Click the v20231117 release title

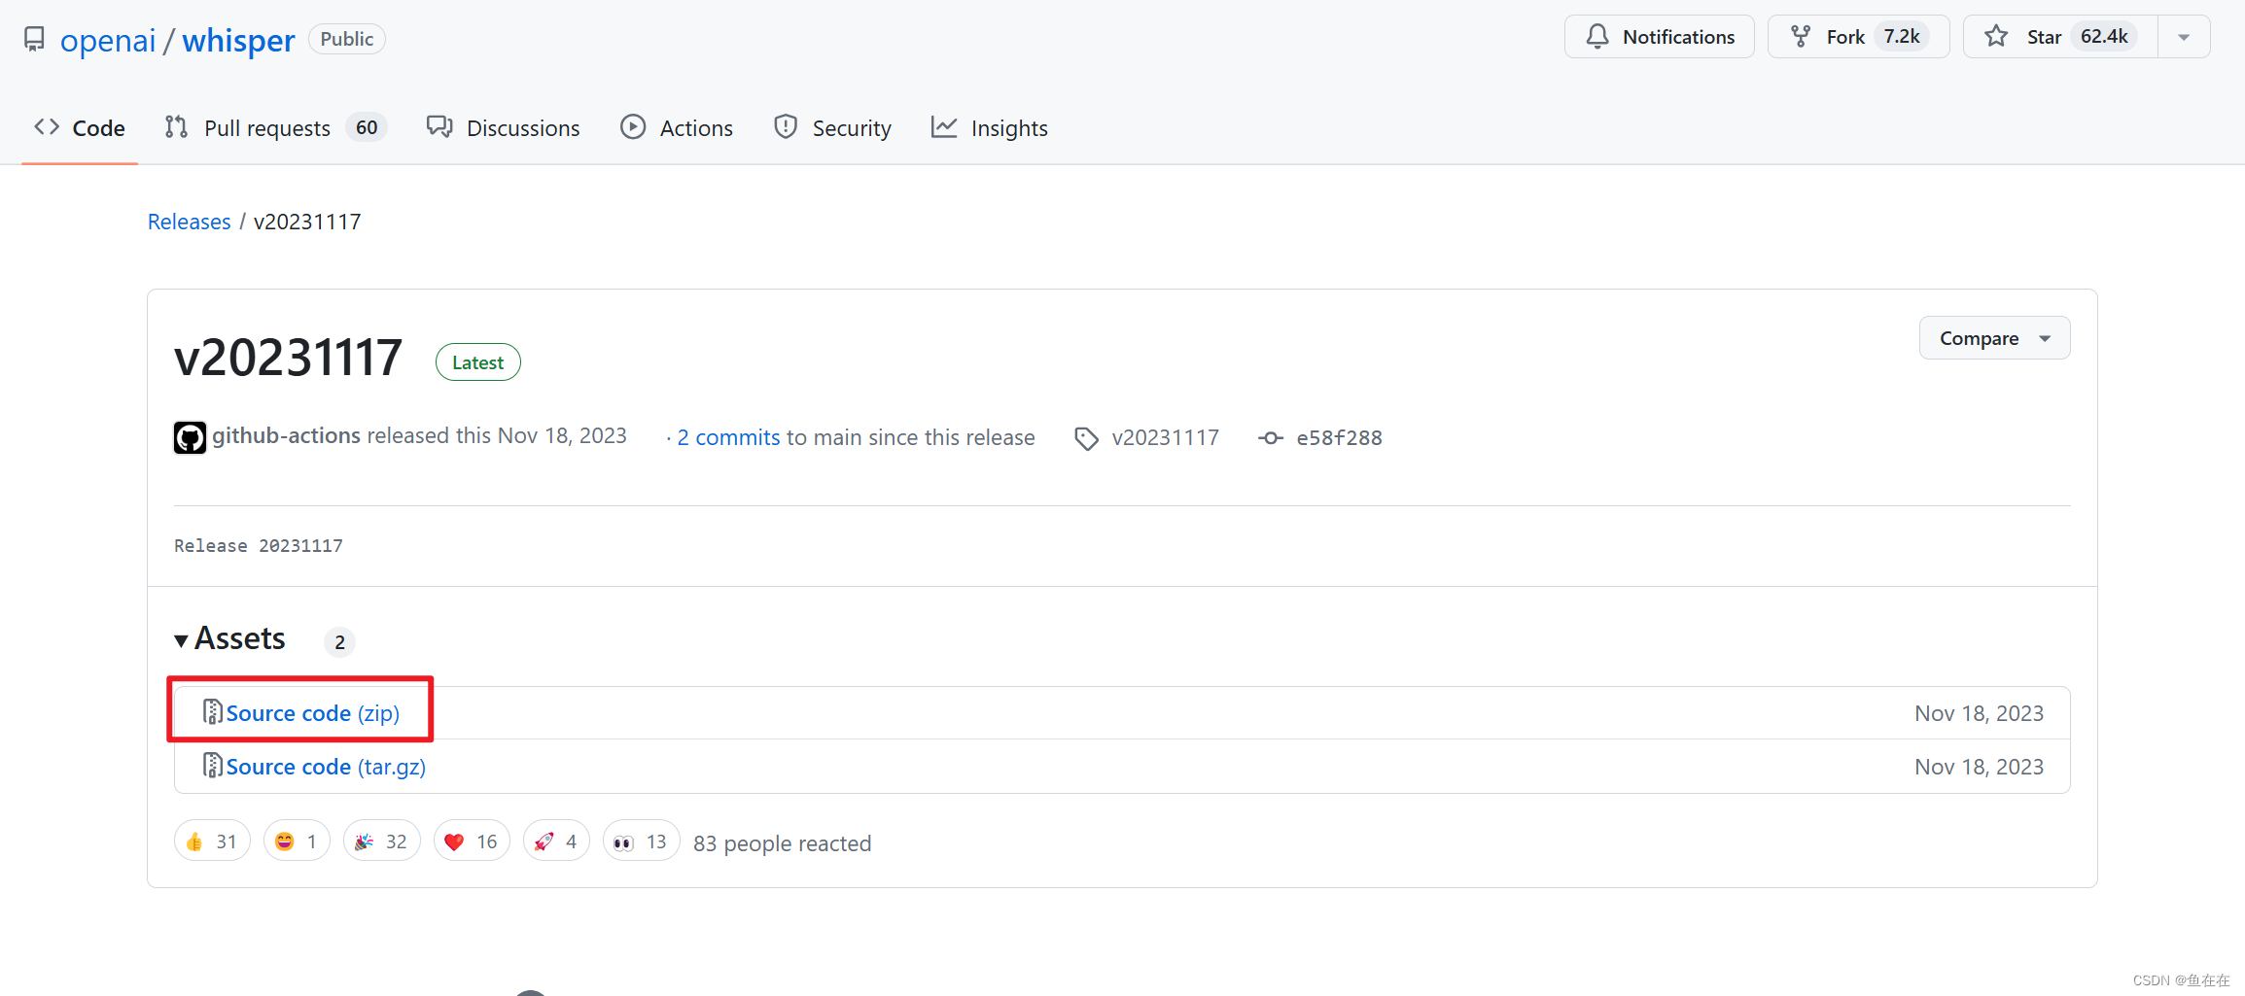click(288, 358)
